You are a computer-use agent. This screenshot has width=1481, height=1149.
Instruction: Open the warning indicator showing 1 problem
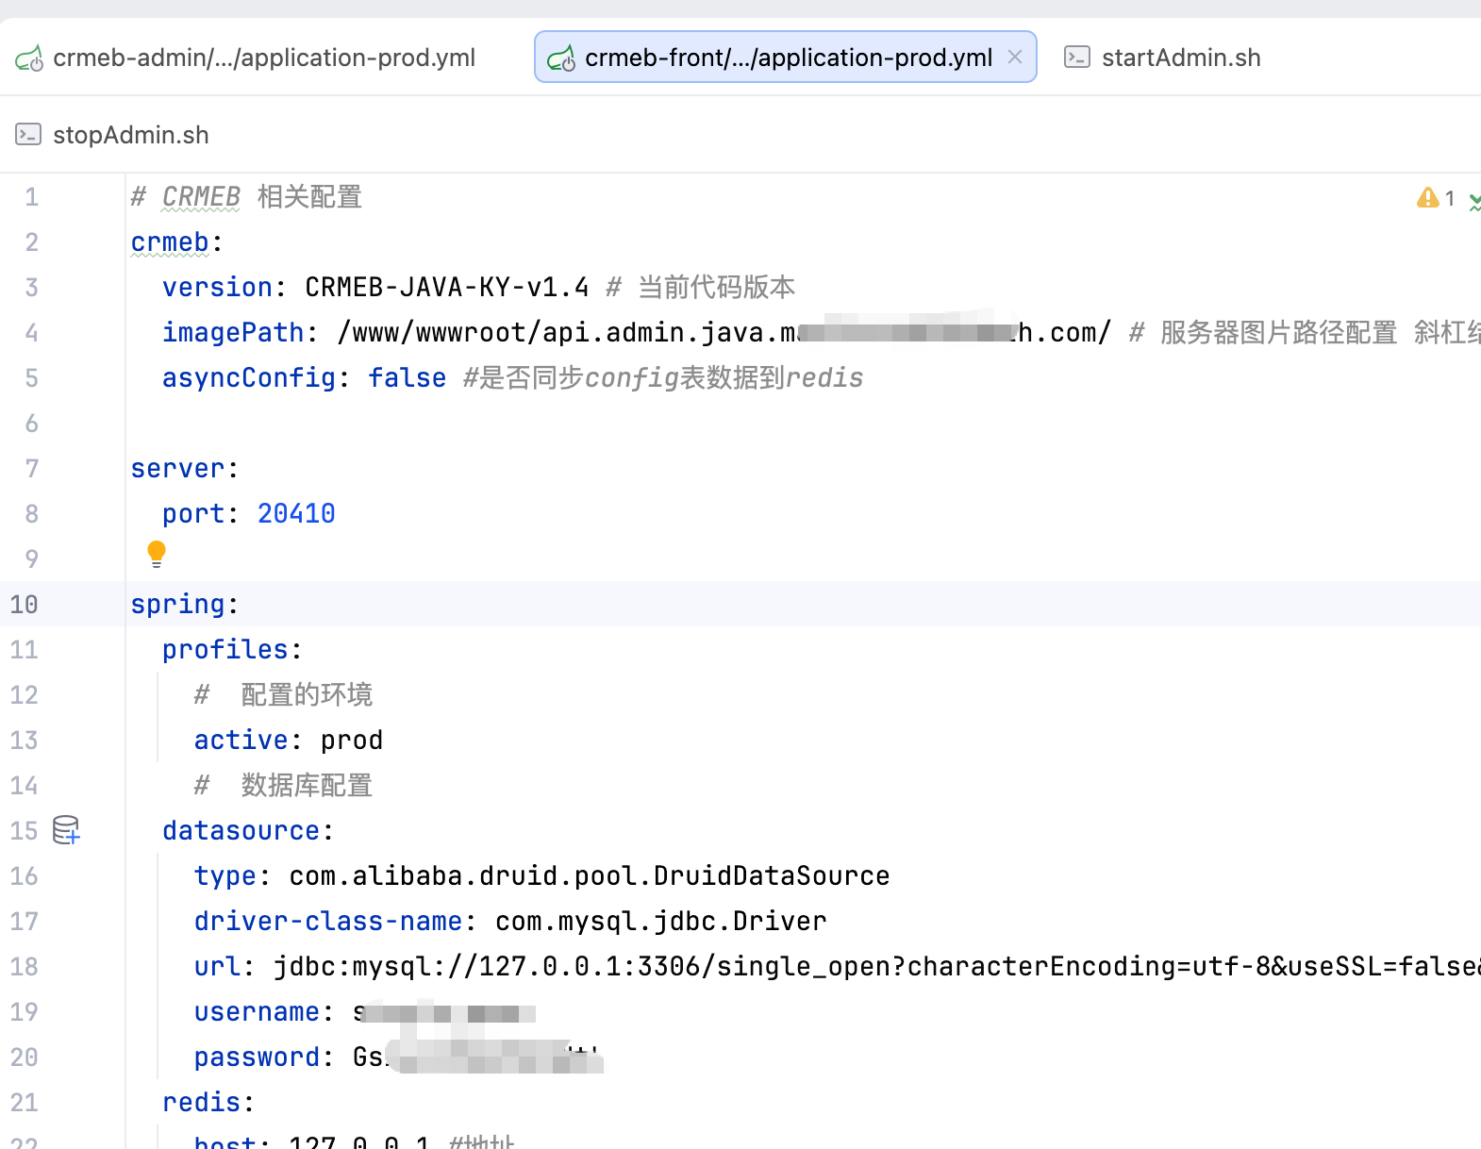tap(1436, 198)
